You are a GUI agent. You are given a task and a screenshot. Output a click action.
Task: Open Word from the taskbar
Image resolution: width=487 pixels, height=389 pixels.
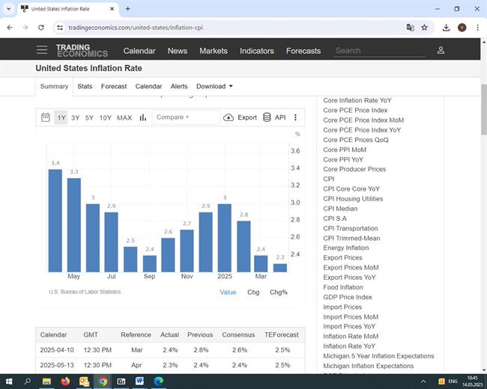(x=140, y=382)
